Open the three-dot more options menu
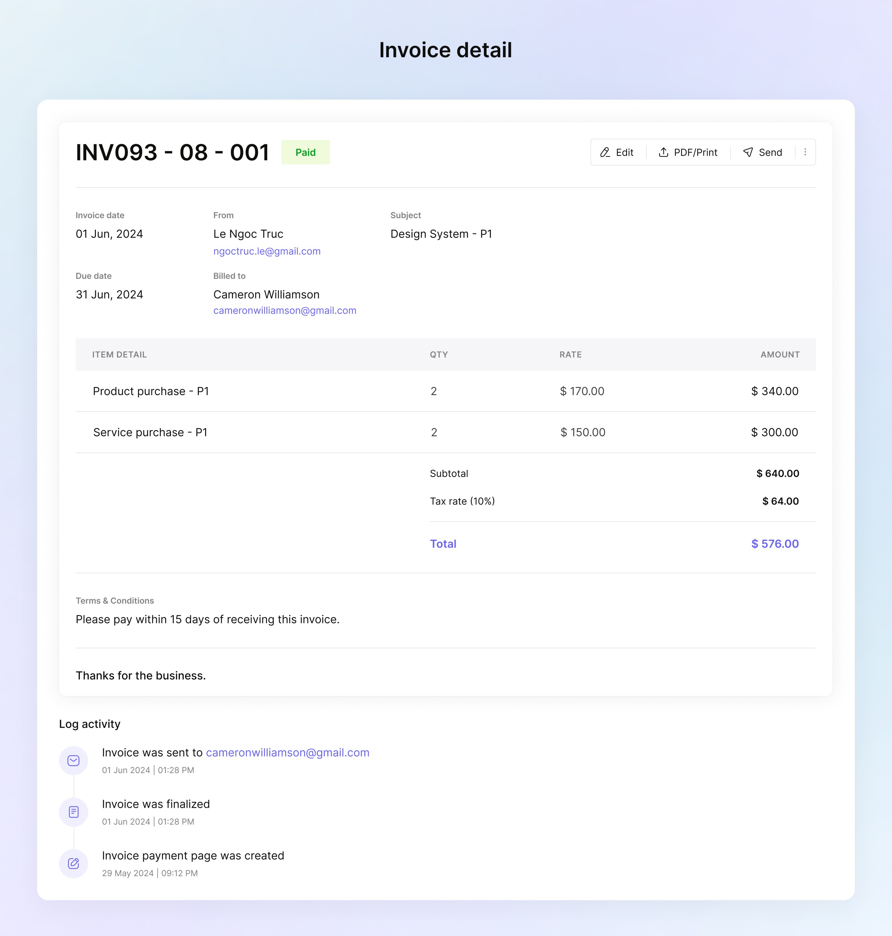This screenshot has height=936, width=892. point(805,152)
